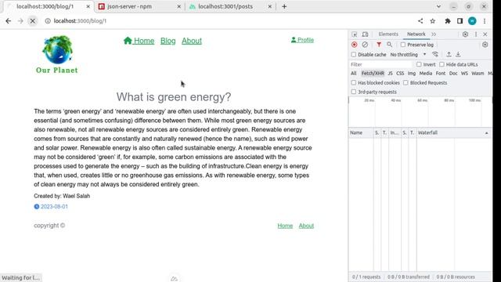Viewport: 501px width, 282px height.
Task: Check the Blocked Requests box
Action: 405,82
